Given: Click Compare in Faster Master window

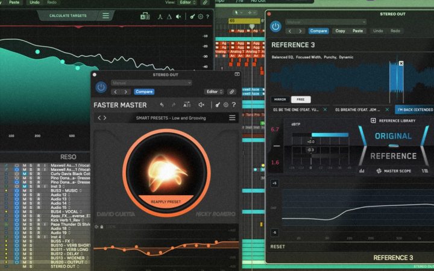Looking at the screenshot, I should pos(144,92).
